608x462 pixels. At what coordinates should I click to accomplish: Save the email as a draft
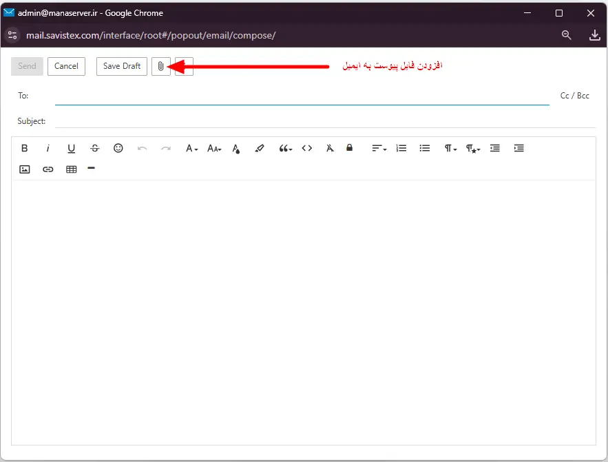(x=121, y=66)
